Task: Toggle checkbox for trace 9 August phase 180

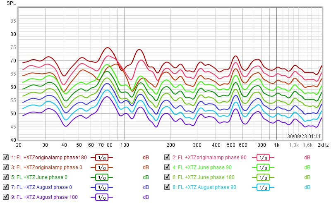Action: 6,197
